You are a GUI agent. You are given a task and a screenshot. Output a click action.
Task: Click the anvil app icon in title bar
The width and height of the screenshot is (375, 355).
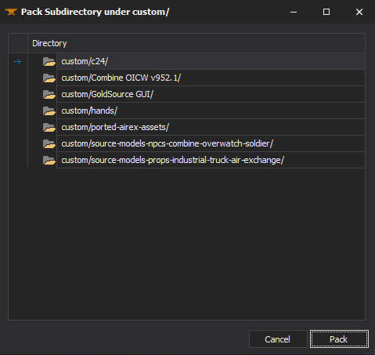[11, 12]
